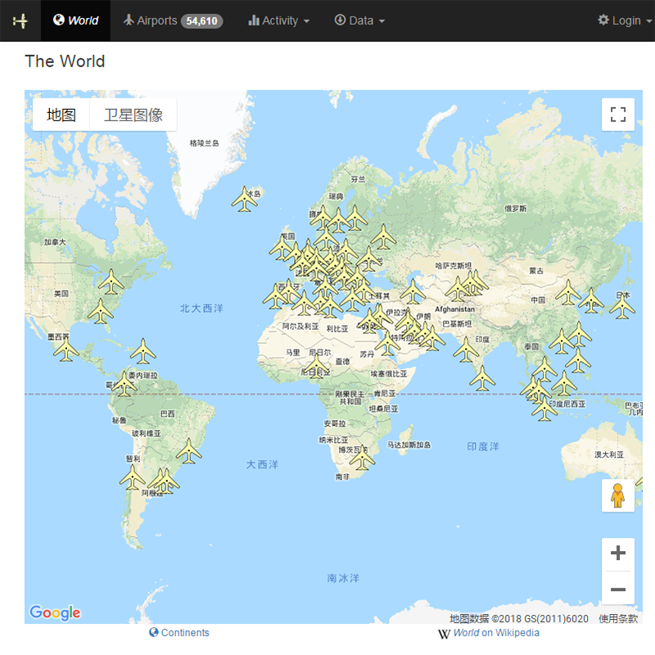Click the airplane marker in eastern Brazil
Image resolution: width=655 pixels, height=655 pixels.
[189, 450]
